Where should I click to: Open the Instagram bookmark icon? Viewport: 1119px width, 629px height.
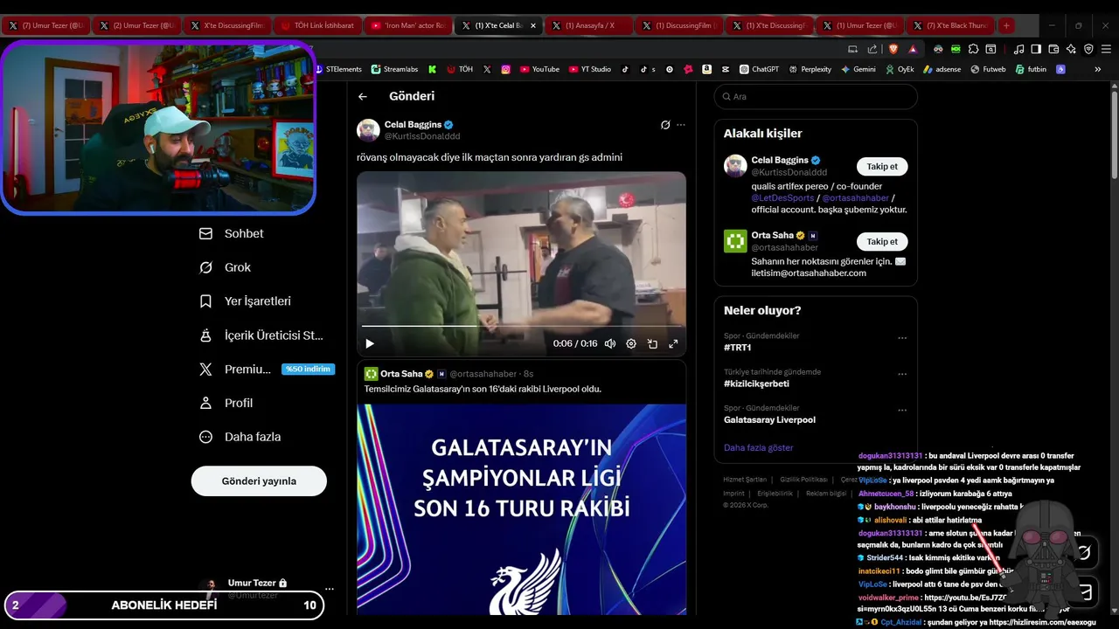pyautogui.click(x=505, y=69)
